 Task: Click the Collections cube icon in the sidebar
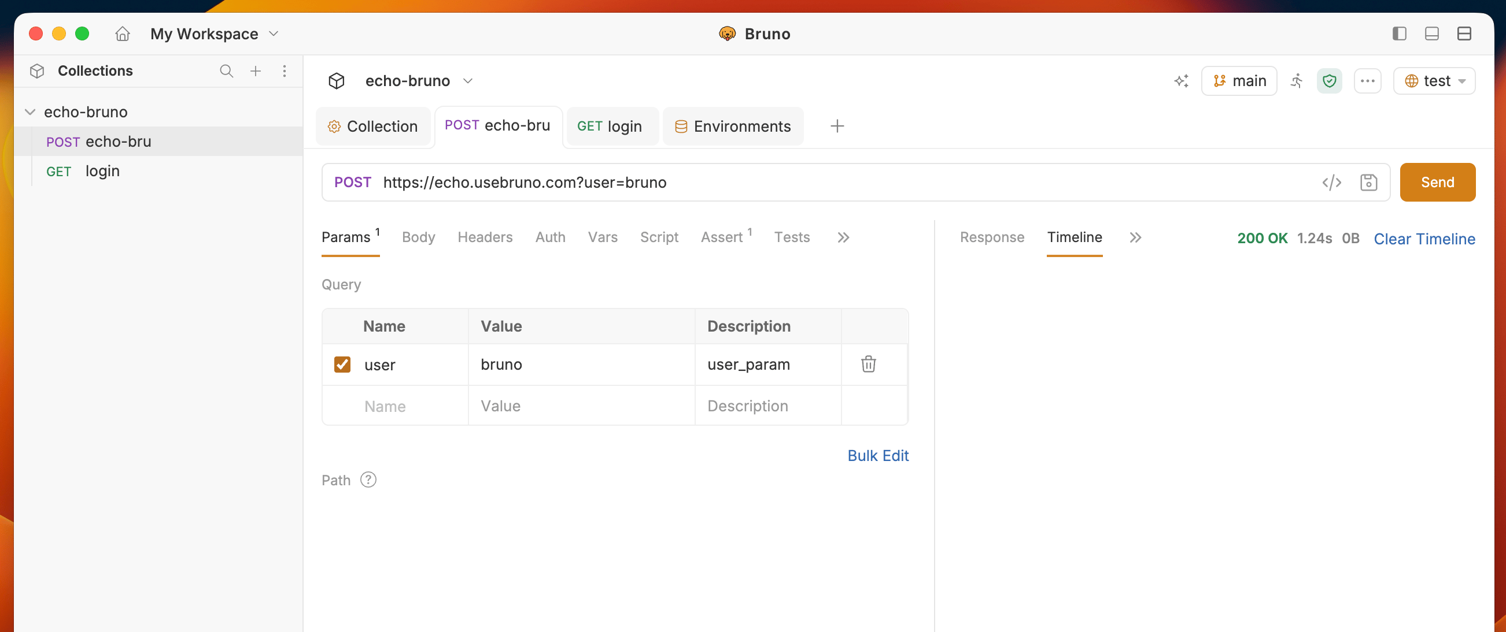(37, 71)
